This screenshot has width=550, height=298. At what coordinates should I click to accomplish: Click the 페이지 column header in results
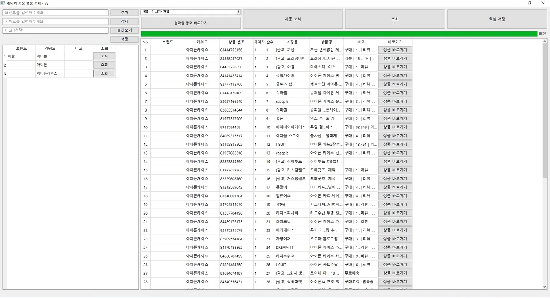point(259,42)
